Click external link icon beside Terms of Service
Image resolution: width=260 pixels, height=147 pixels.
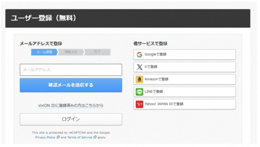pyautogui.click(x=95, y=137)
